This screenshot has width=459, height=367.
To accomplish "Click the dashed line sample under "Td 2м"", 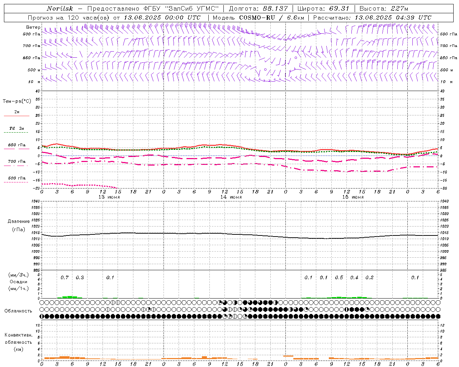I will point(16,133).
